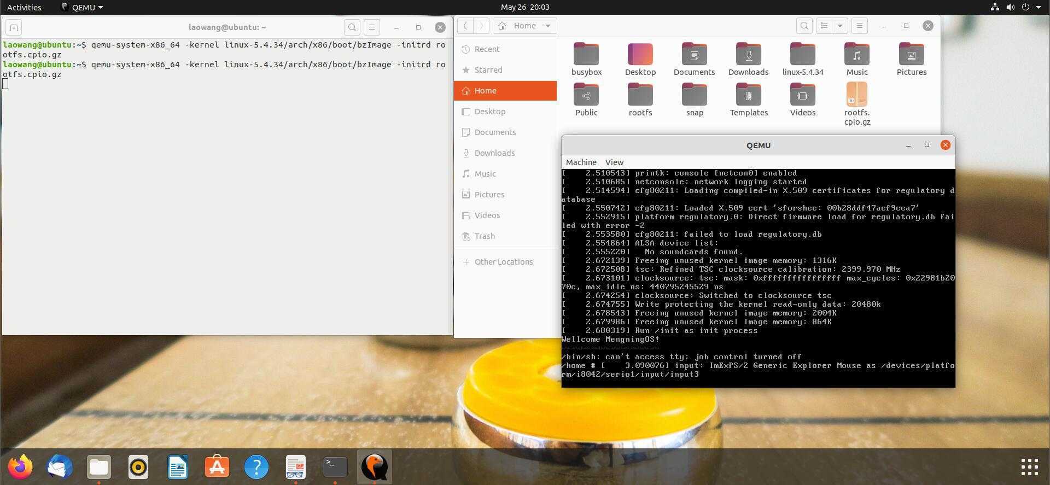Open LibreOffice Writer from the dock
The height and width of the screenshot is (485, 1050).
(x=178, y=467)
